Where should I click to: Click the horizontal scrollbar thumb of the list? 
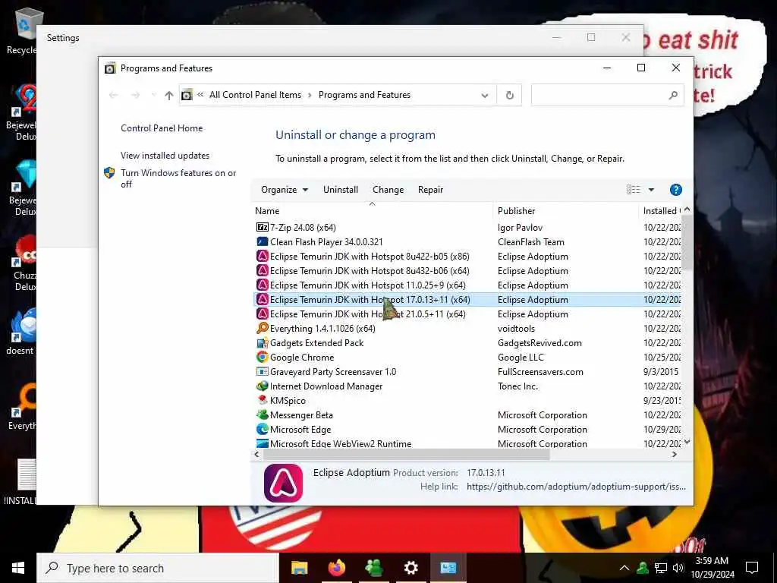tap(406, 454)
